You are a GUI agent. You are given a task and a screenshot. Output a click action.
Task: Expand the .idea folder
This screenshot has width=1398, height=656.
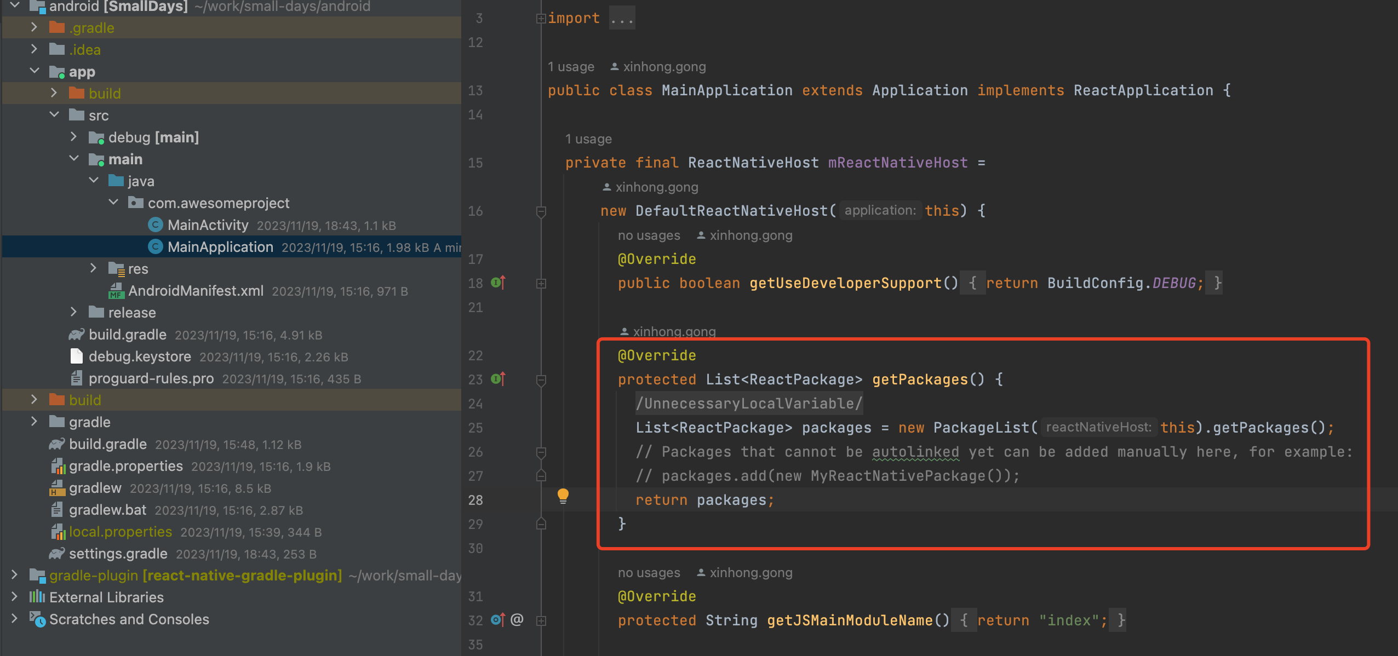[x=34, y=49]
